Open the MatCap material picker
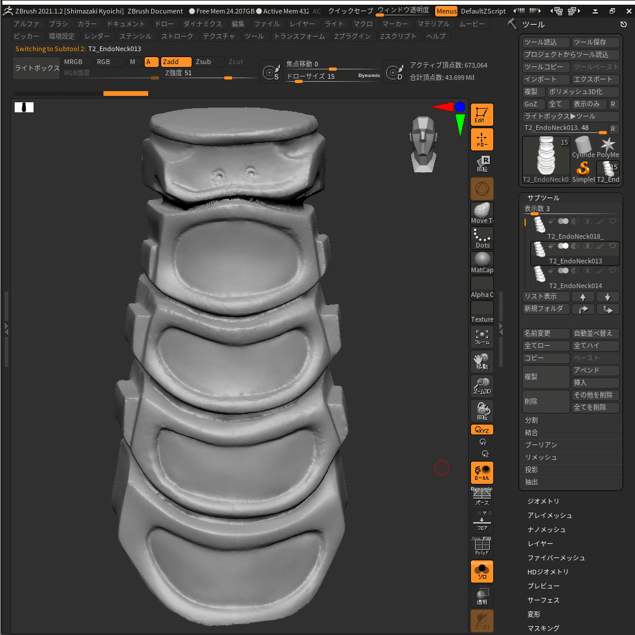 click(482, 263)
